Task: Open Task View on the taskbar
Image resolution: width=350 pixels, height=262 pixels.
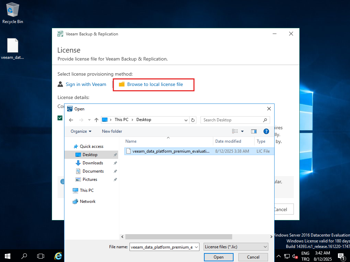Action: point(41,256)
